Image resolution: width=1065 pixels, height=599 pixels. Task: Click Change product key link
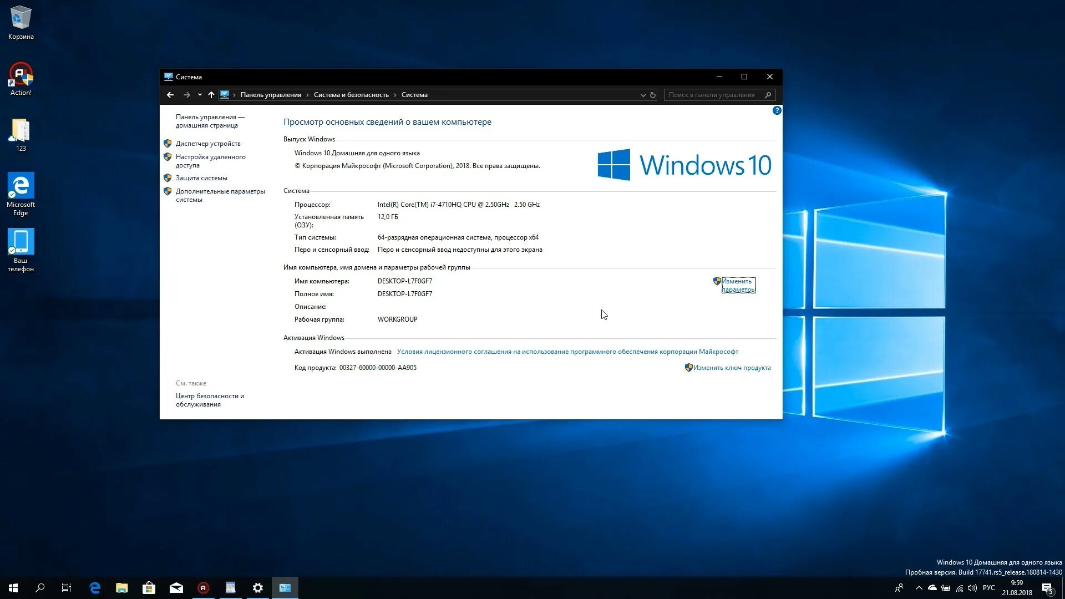coord(732,368)
